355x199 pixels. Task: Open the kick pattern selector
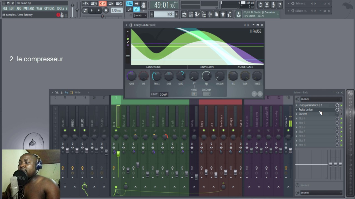coord(164,14)
